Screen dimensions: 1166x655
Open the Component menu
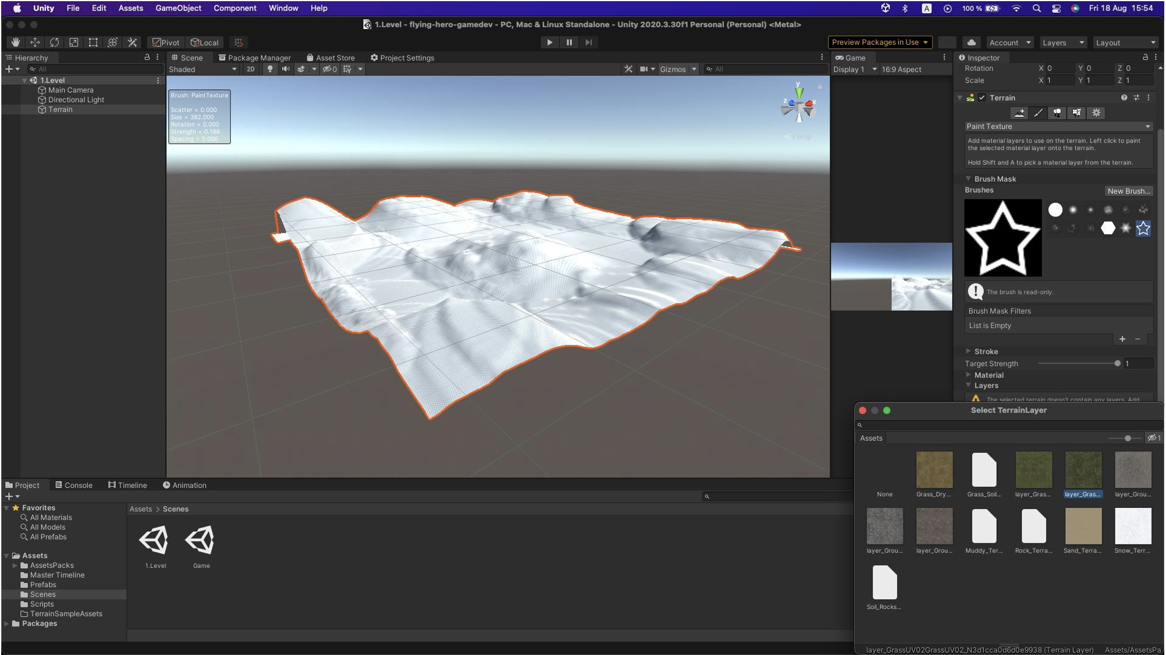(x=234, y=8)
